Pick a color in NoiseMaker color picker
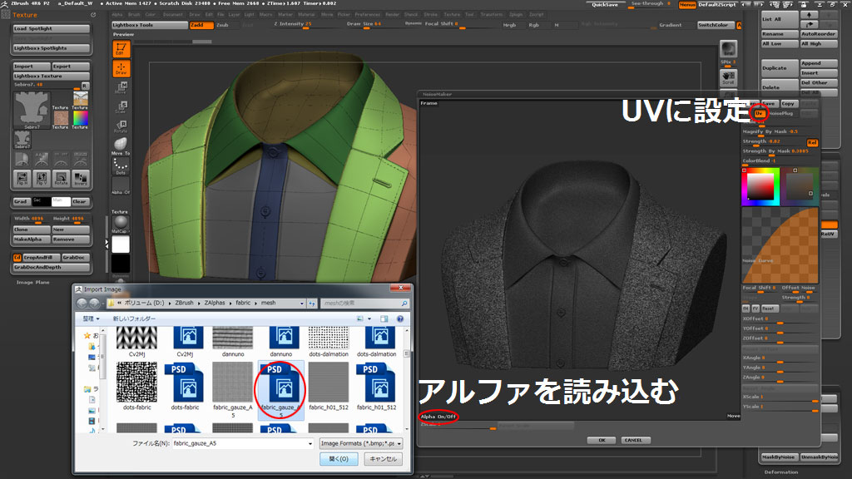 point(760,187)
